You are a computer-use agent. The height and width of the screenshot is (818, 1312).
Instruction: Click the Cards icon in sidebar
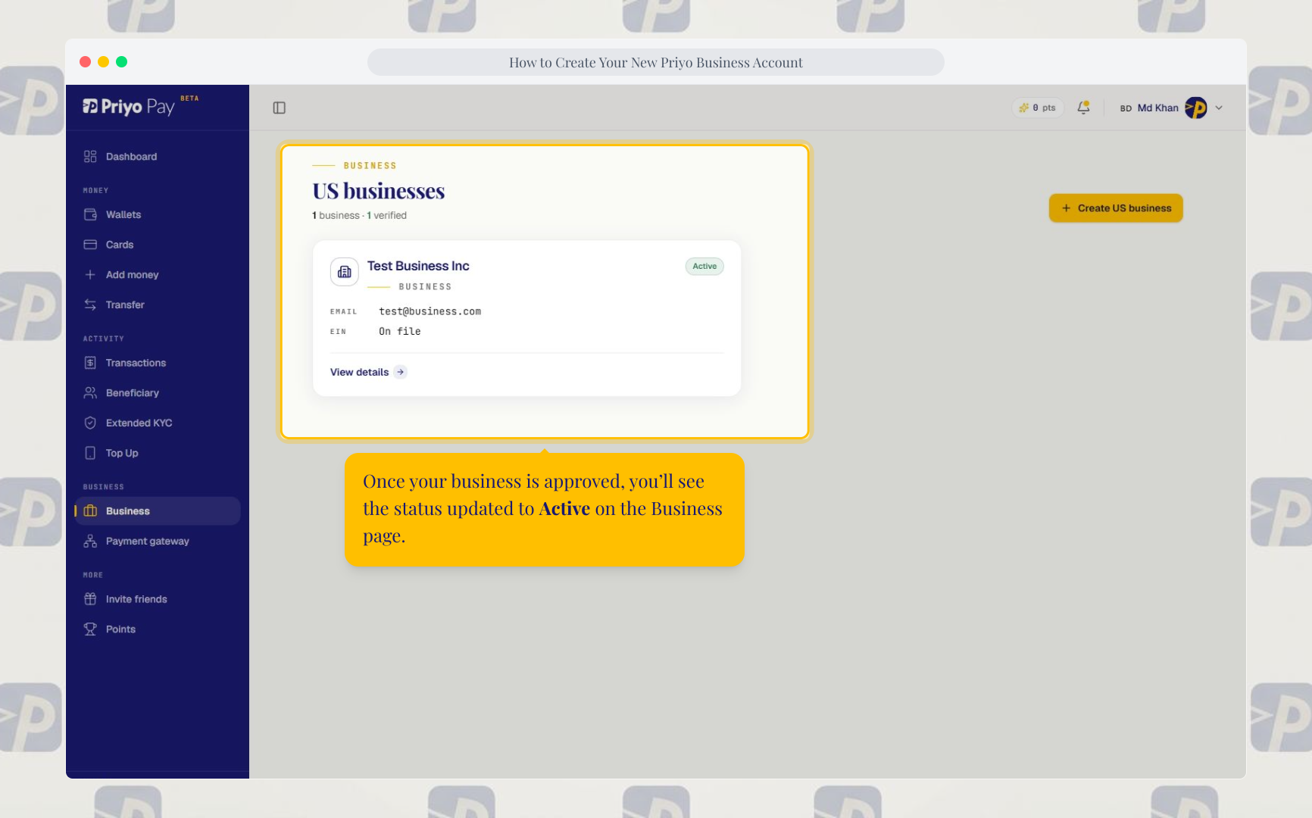point(90,245)
